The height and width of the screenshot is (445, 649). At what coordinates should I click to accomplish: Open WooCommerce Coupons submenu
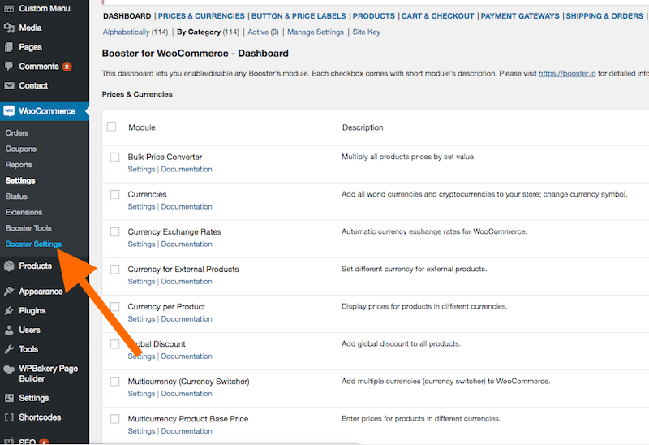(21, 149)
